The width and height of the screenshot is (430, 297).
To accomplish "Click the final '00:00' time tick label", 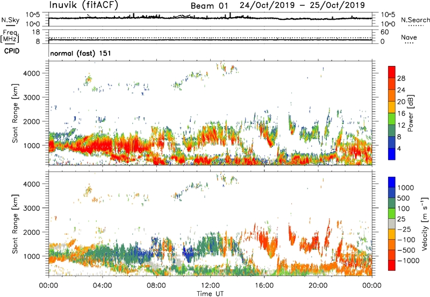I will (x=372, y=286).
